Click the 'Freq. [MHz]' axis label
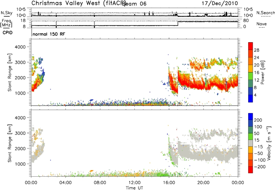The image size is (275, 190). tap(6, 23)
